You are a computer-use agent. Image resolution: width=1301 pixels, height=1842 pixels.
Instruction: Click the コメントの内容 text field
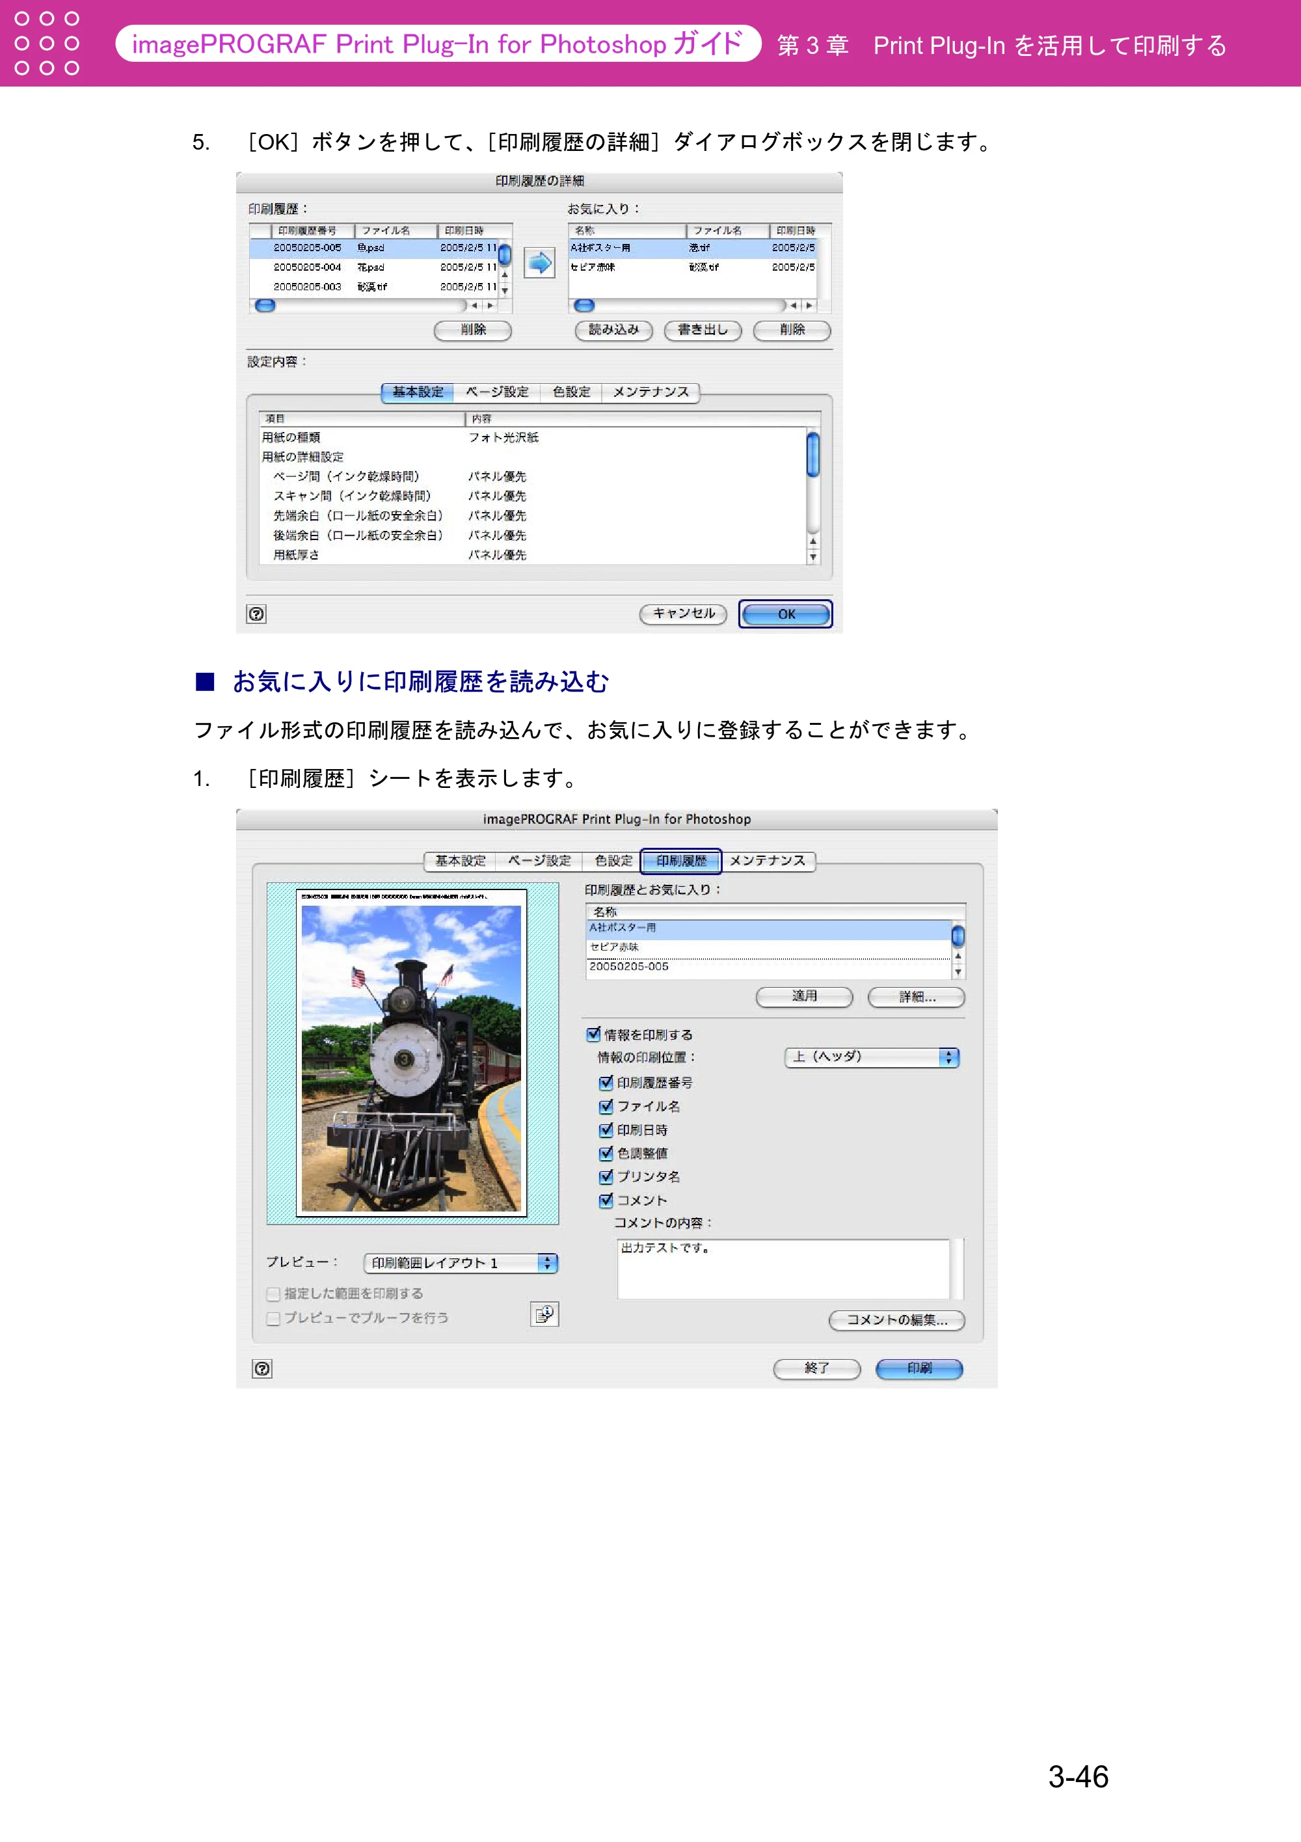(784, 1268)
